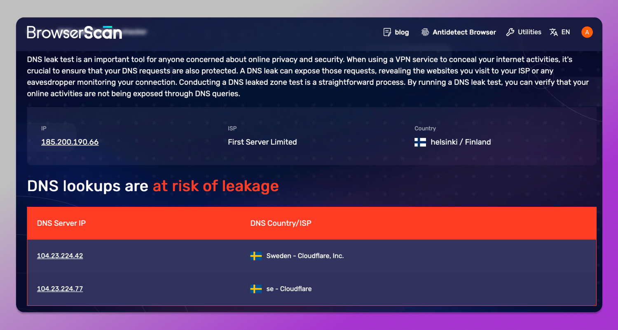Click the BrowserScan logo
The width and height of the screenshot is (618, 330).
(75, 33)
